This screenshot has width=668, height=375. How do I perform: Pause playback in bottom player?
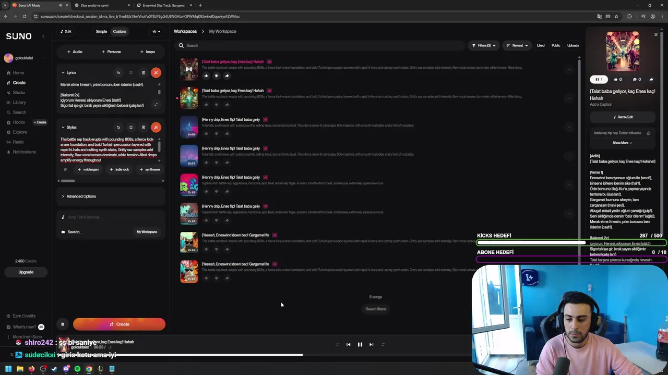[360, 345]
